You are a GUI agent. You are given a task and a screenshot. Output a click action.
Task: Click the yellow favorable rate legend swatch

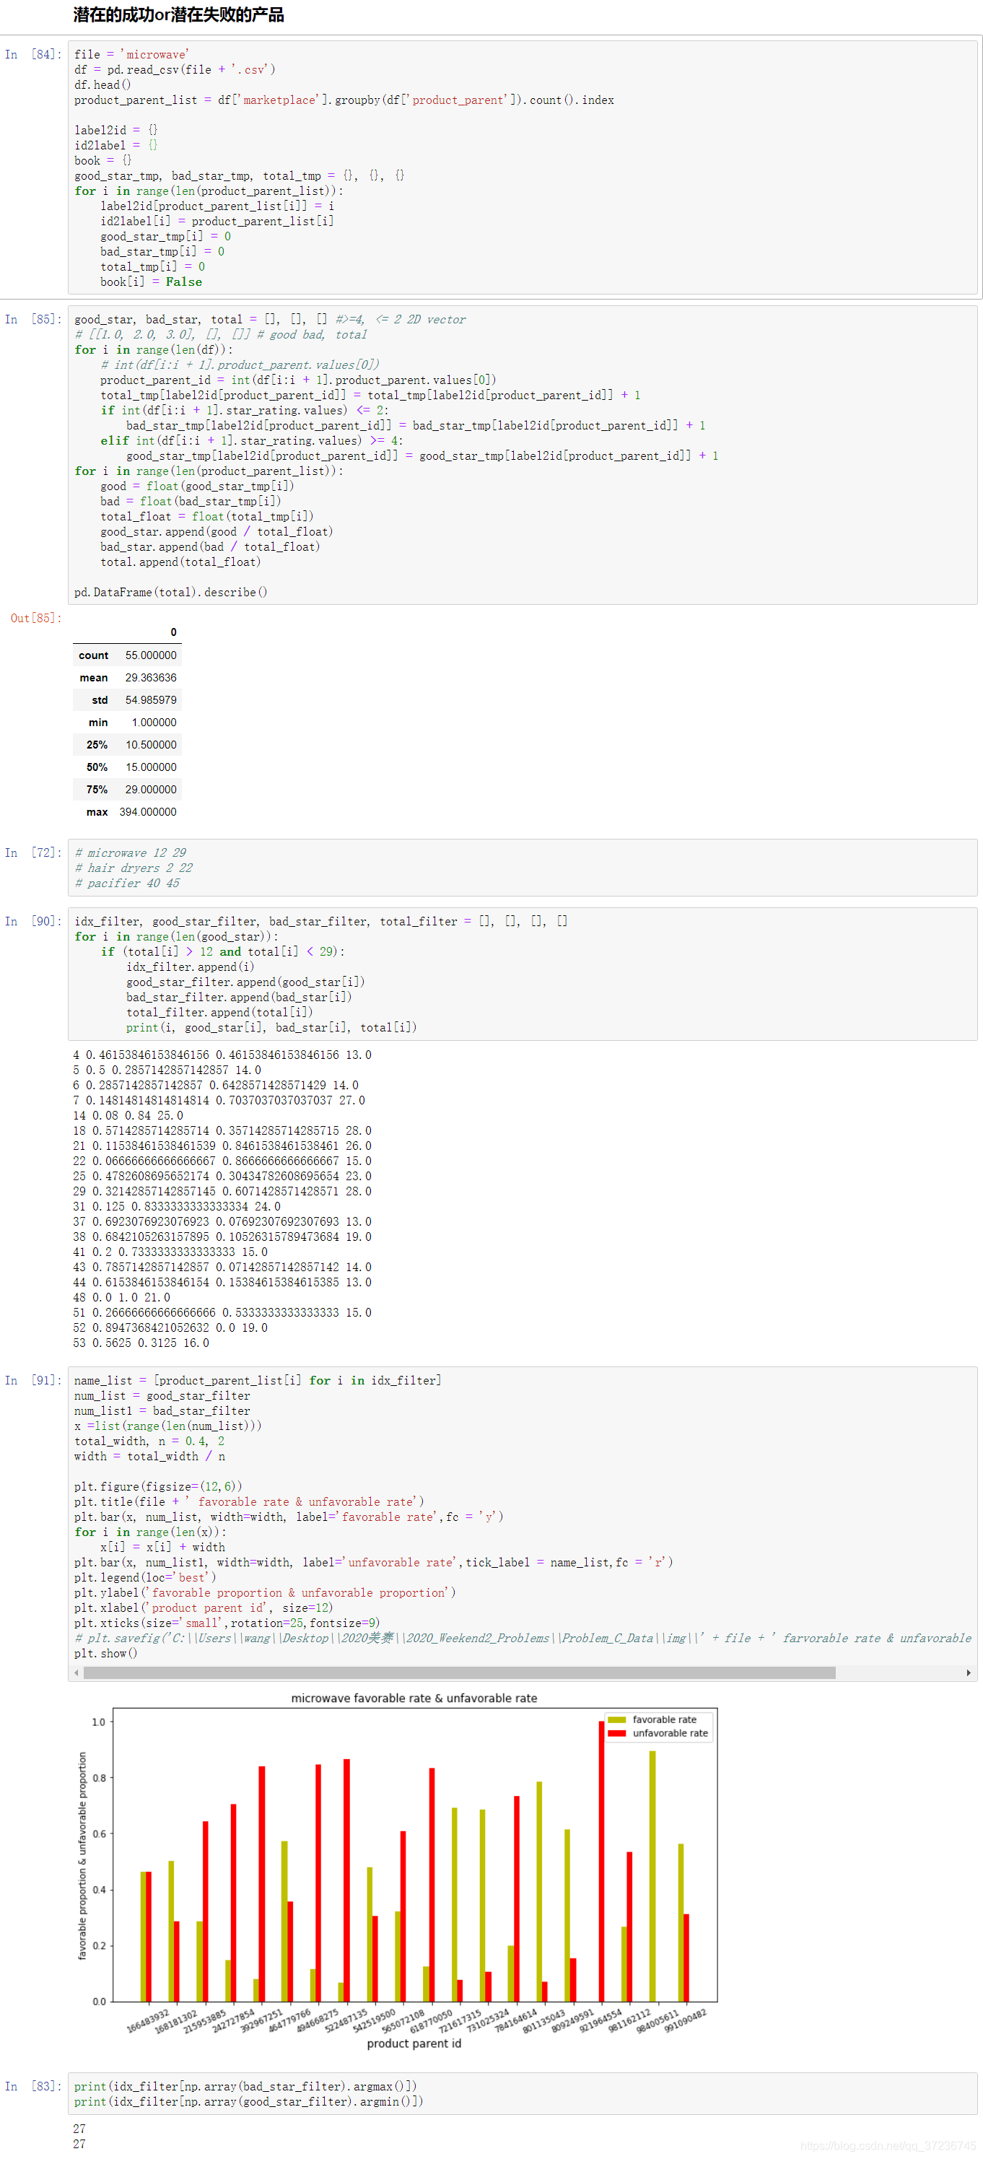(617, 1720)
